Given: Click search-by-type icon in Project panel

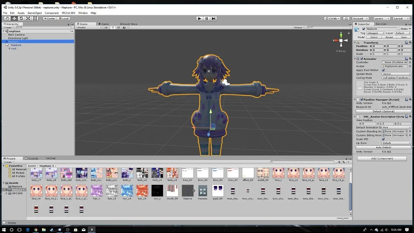Looking at the screenshot, I should pyautogui.click(x=339, y=162).
